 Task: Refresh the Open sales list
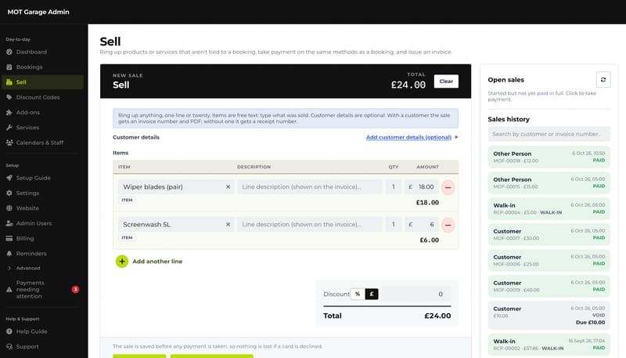coord(603,79)
